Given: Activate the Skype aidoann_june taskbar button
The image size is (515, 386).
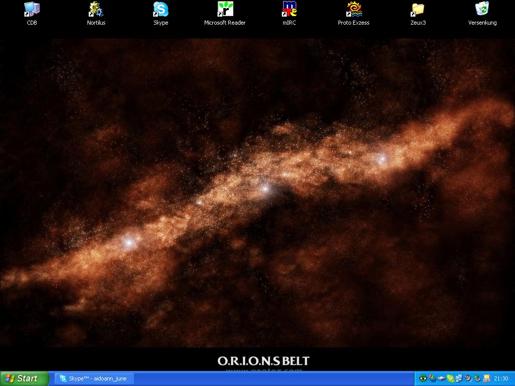Looking at the screenshot, I should coord(94,378).
